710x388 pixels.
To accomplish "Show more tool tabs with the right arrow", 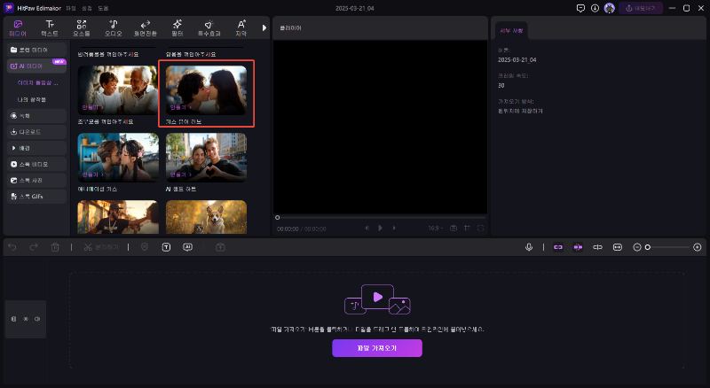I will click(x=264, y=28).
